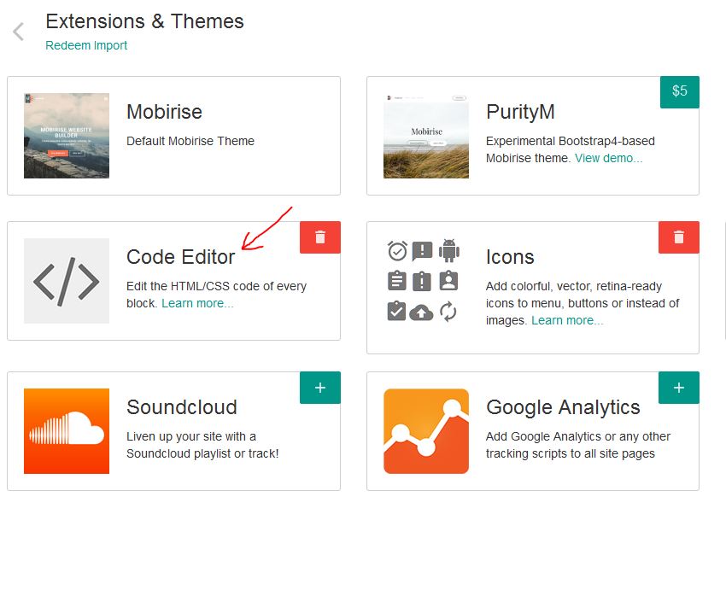Open the PurityM View demo link

(x=608, y=158)
